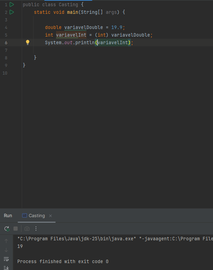Go up the stack trace with the arrow
The width and height of the screenshot is (213, 270).
click(6, 241)
